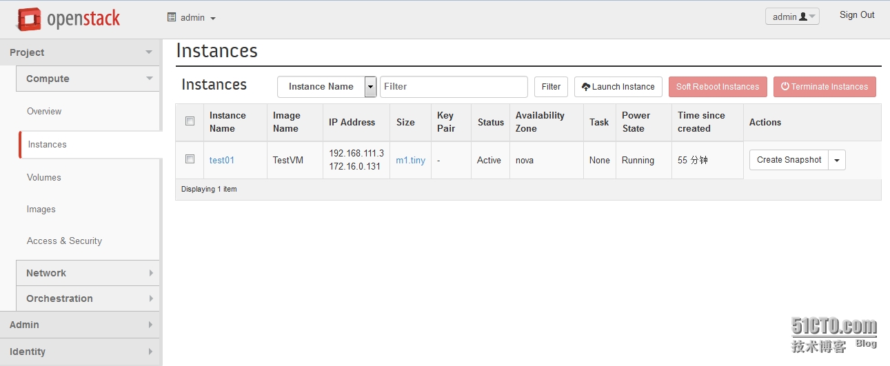890x366 pixels.
Task: Open Volumes in the sidebar
Action: click(44, 177)
